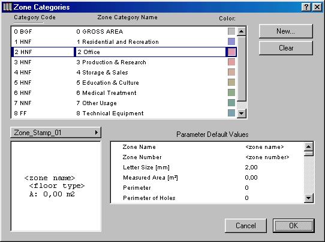
Task: Select the '0 GROSS AREA' row
Action: (124, 31)
